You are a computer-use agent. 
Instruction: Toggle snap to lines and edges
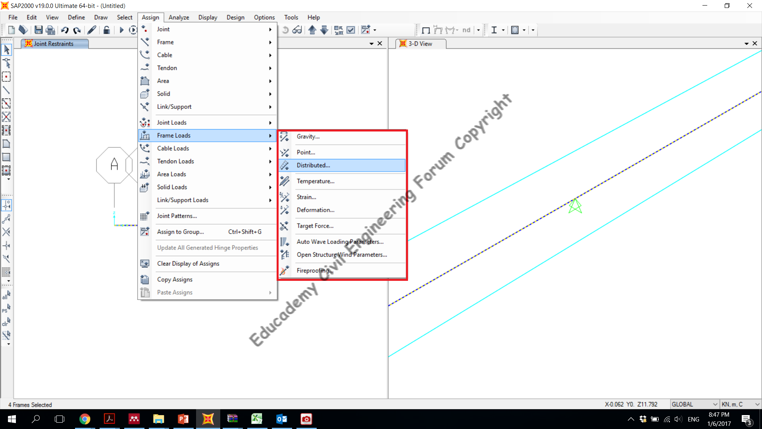click(6, 259)
